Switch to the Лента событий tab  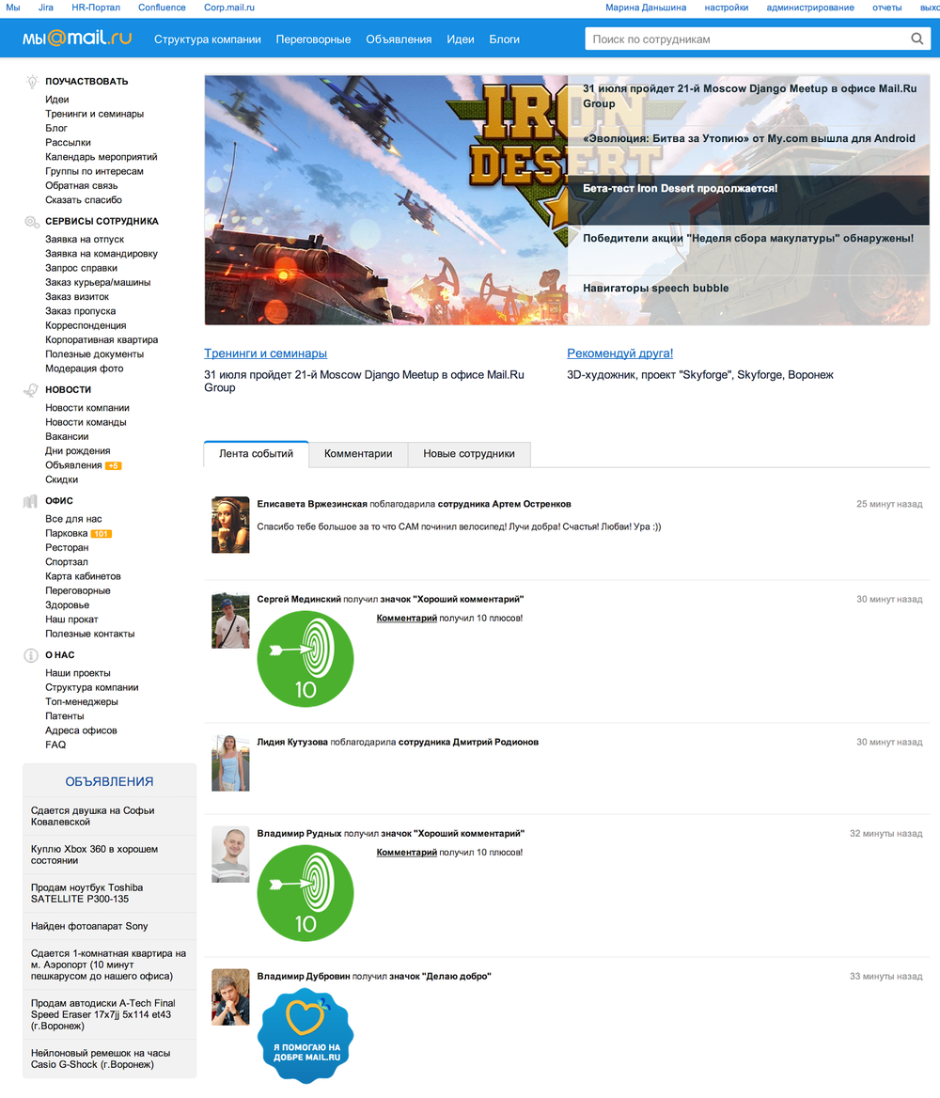coord(257,454)
